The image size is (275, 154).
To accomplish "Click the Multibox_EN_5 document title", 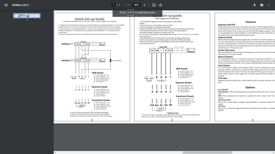I will [20, 5].
